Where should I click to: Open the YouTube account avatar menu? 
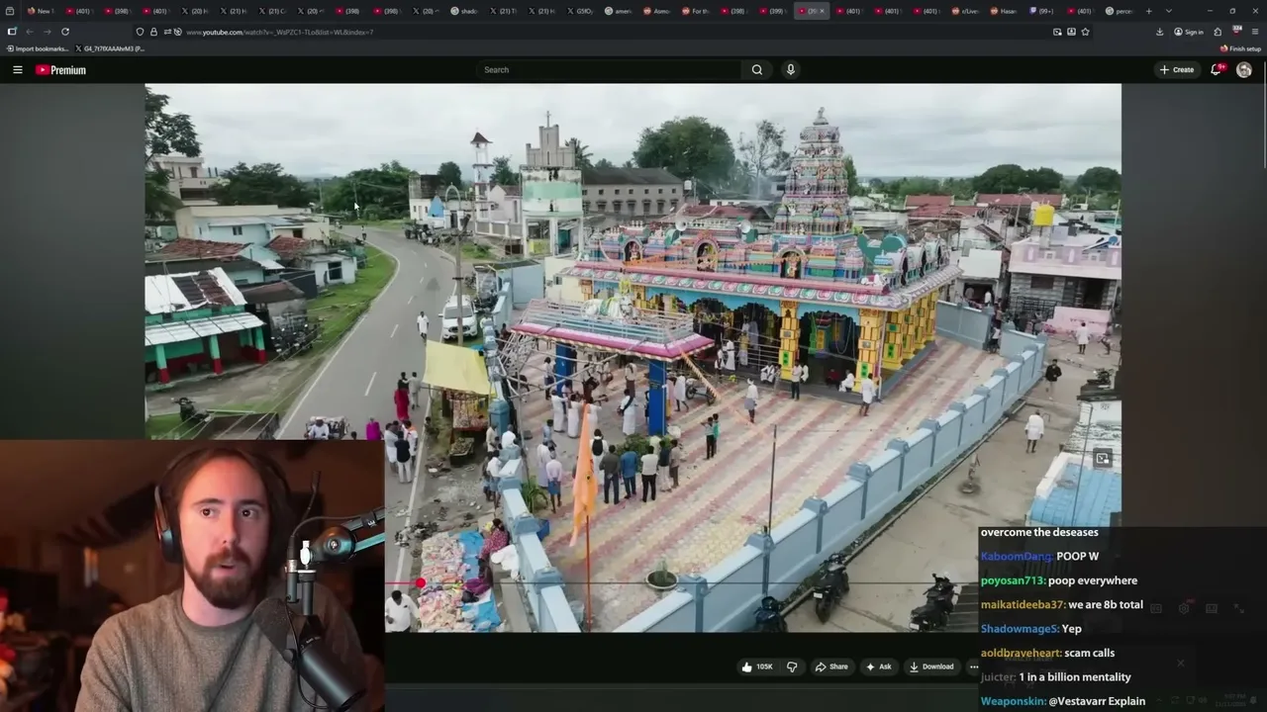click(x=1244, y=70)
